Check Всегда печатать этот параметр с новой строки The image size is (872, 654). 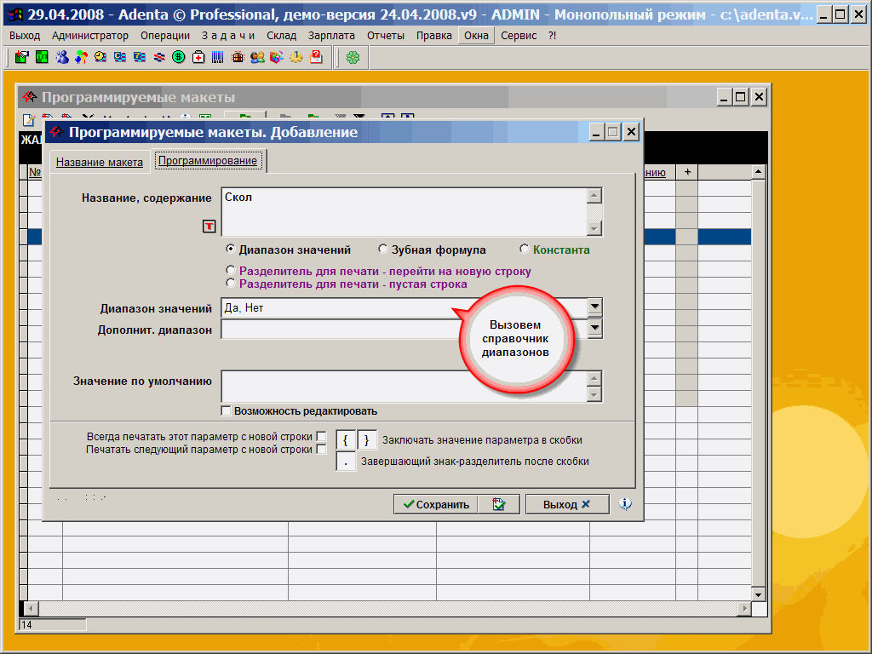point(321,437)
